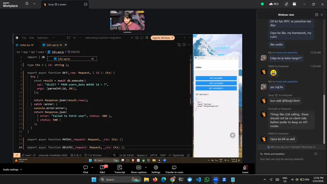The image size is (327, 184).
Task: Open the Q&A panel in Zoom
Action: (102, 169)
